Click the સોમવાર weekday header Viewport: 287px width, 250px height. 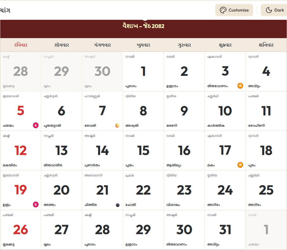[62, 45]
